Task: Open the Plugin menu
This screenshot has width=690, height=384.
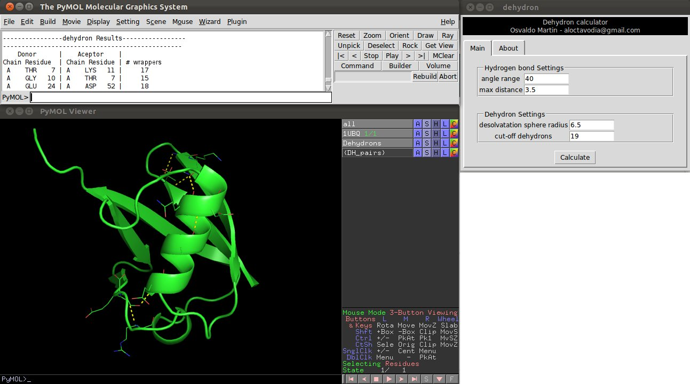Action: click(x=237, y=22)
